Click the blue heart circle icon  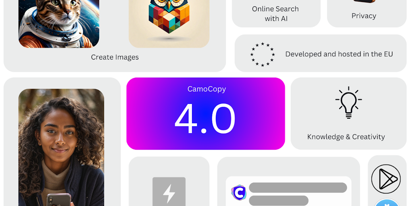pos(387,203)
